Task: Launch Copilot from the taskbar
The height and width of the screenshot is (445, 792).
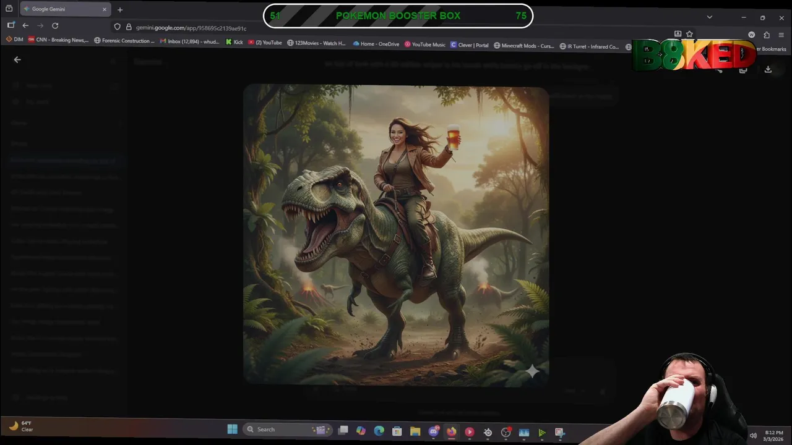Action: point(361,431)
